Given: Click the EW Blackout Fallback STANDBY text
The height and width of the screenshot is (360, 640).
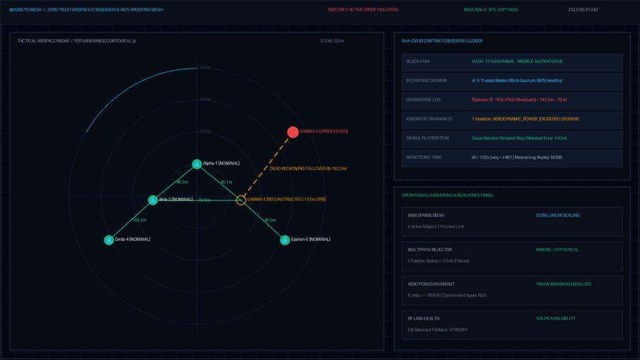Looking at the screenshot, I should [x=438, y=329].
